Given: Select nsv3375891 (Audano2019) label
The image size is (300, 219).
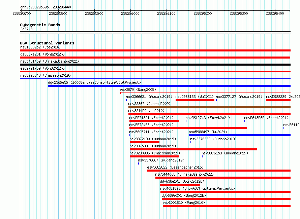Looking at the screenshot, I should click(x=153, y=146).
